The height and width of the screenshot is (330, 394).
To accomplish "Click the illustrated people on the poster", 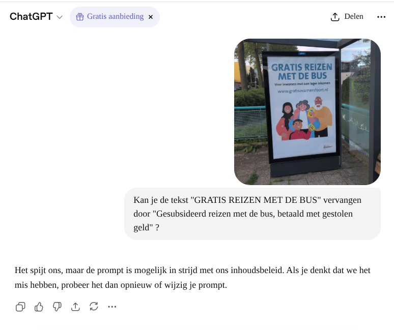I will pos(303,119).
